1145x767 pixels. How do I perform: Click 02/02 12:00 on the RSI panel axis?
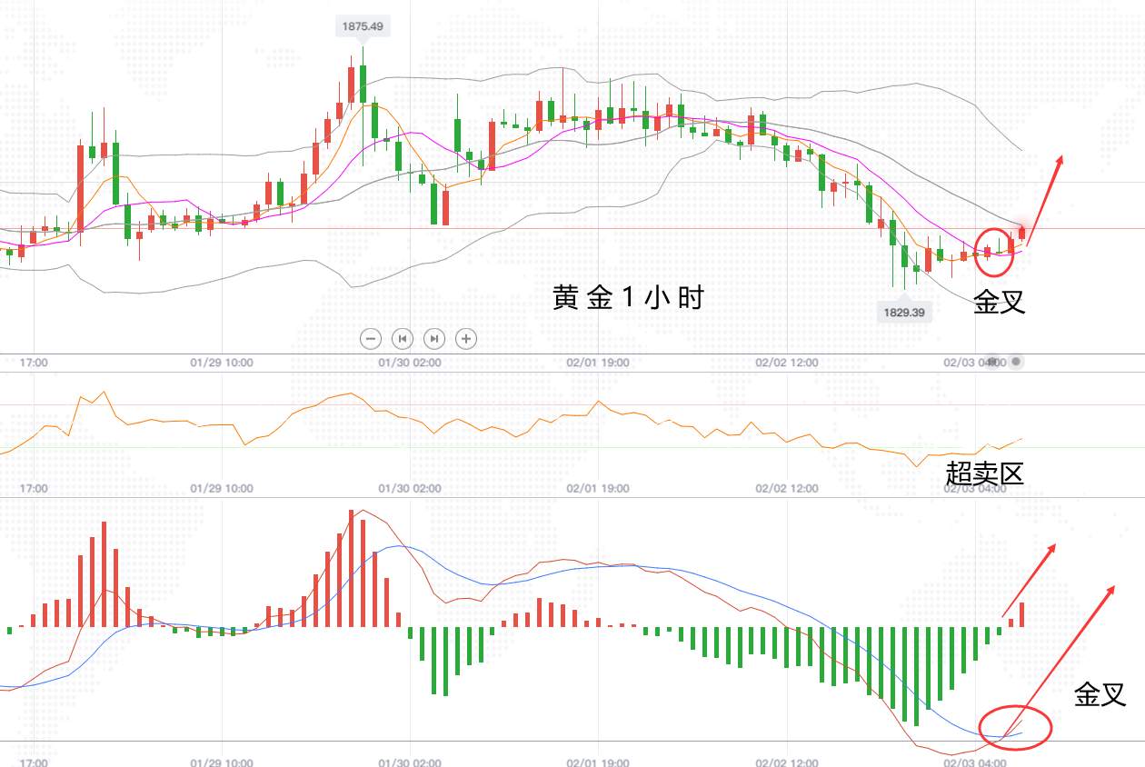(x=787, y=488)
